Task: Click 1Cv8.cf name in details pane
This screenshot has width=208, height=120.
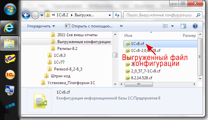Action: click(63, 92)
